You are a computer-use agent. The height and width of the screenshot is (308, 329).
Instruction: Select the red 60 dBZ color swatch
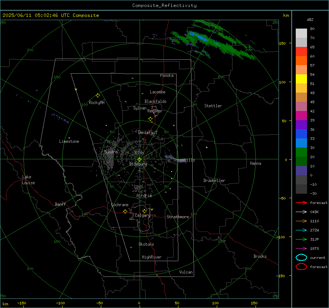pyautogui.click(x=301, y=52)
